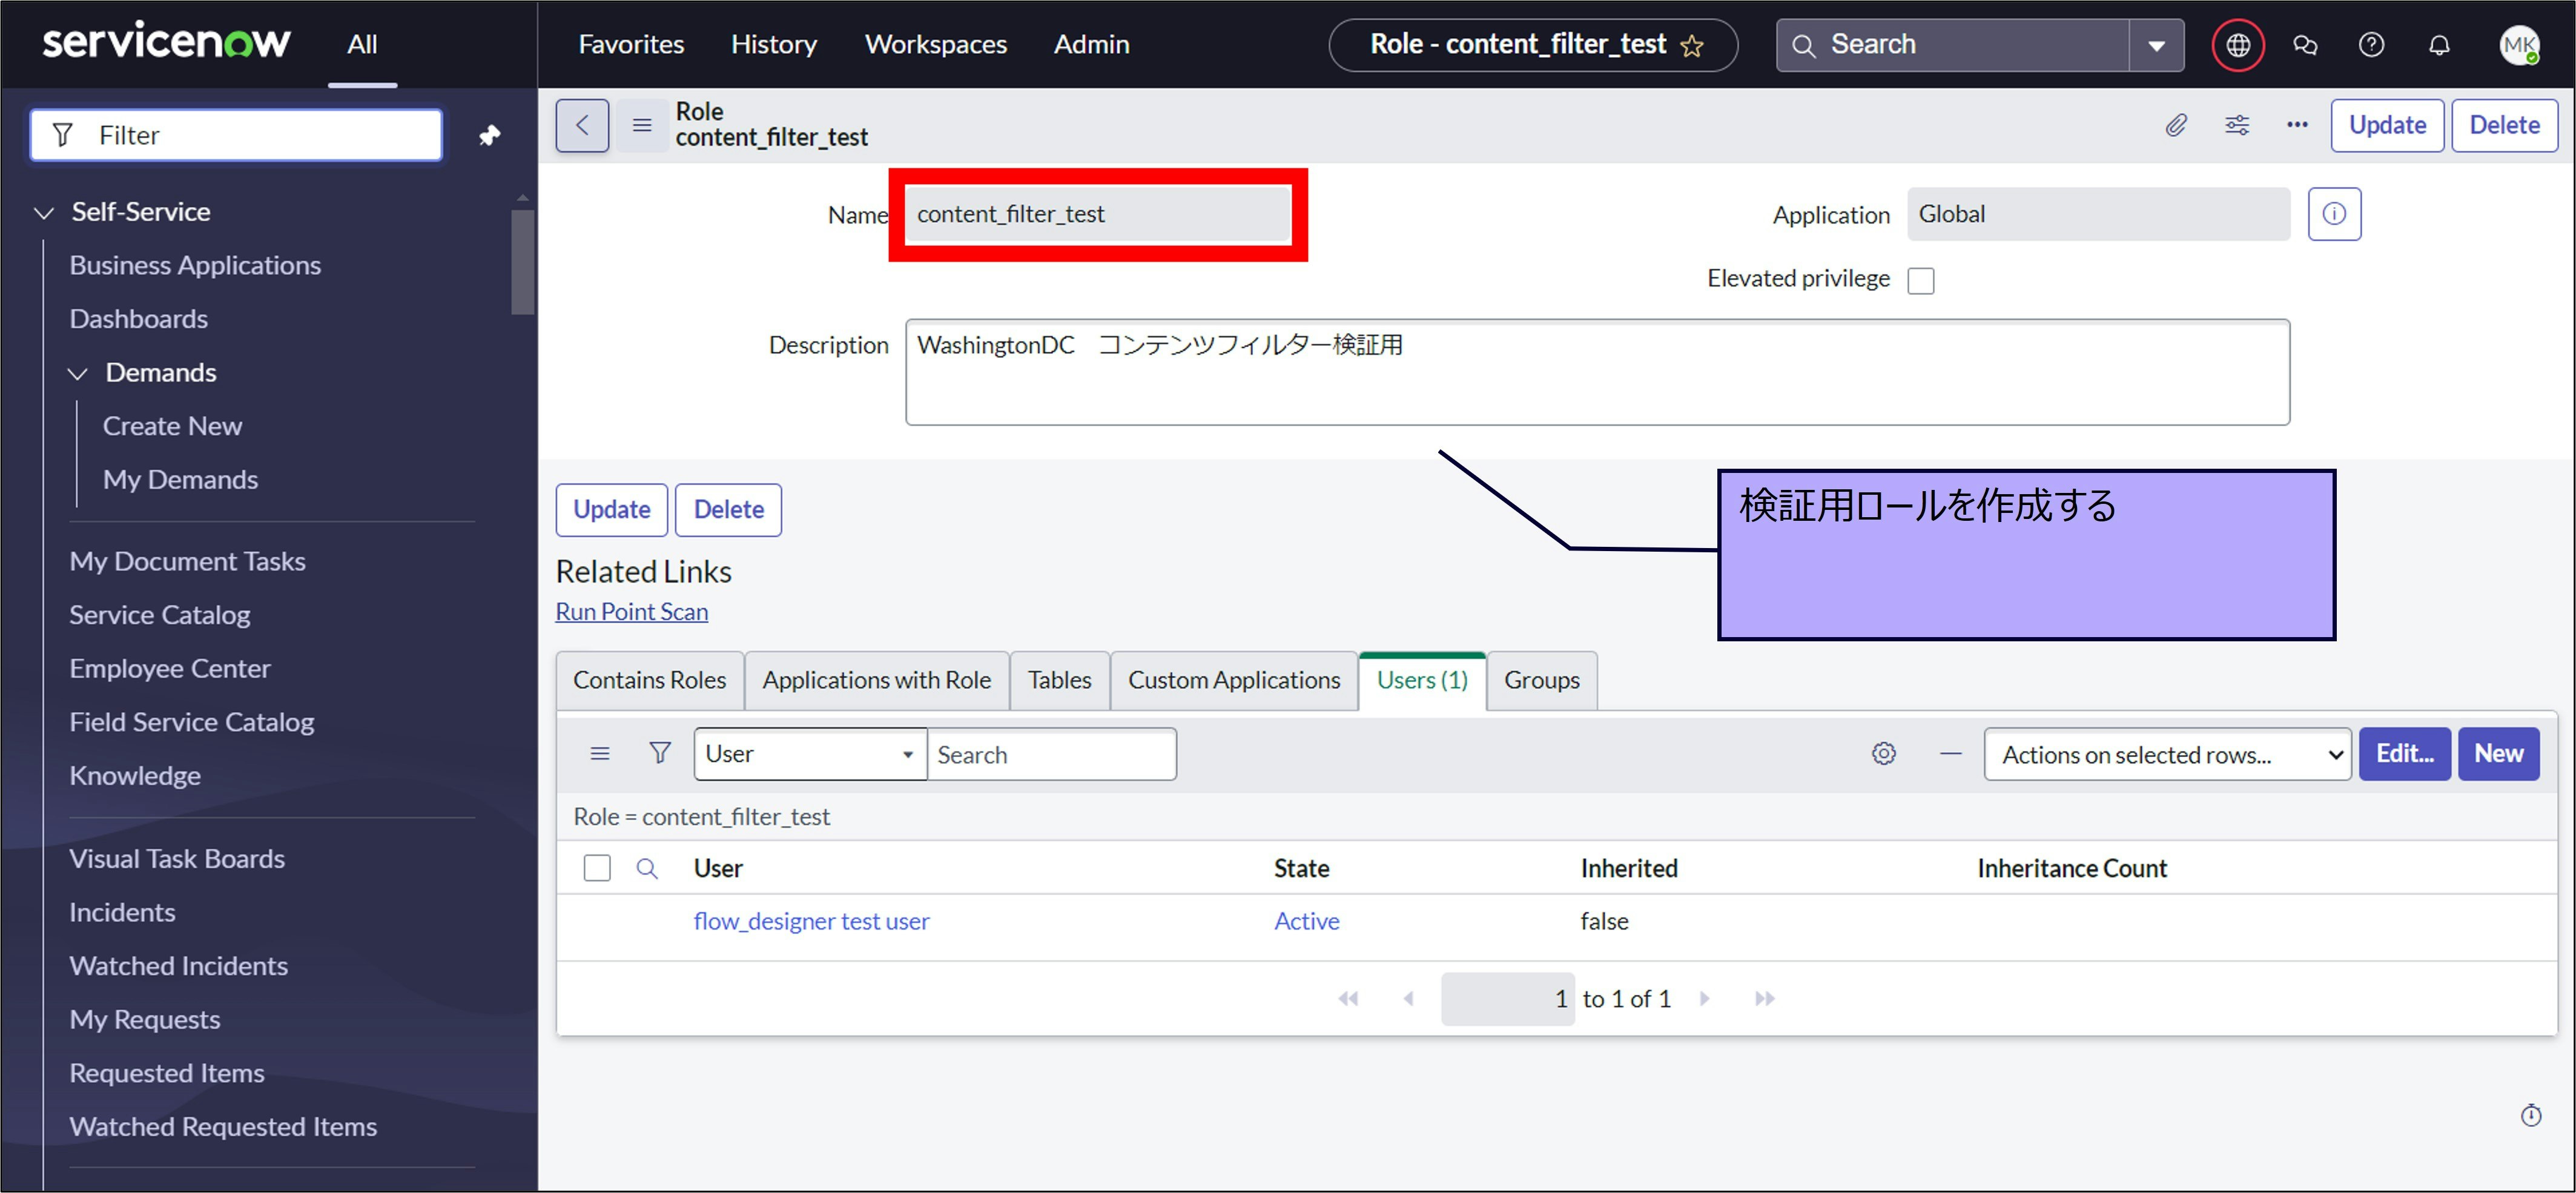
Task: Collapse the Demands menu section
Action: tap(78, 373)
